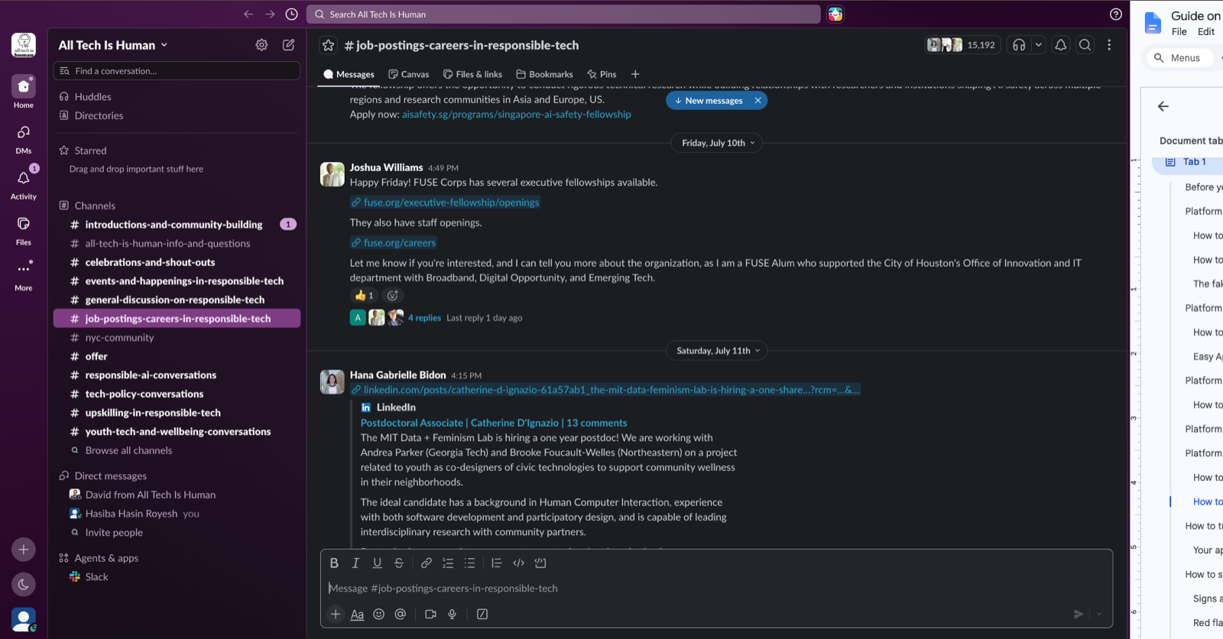Click Find a conversation field

click(x=177, y=70)
